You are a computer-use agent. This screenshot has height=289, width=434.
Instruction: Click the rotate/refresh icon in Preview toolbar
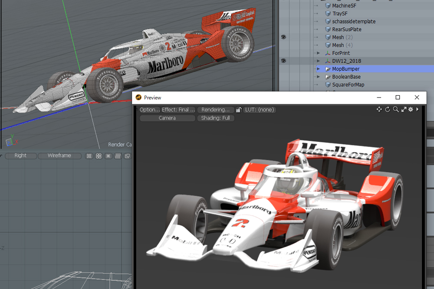(388, 110)
